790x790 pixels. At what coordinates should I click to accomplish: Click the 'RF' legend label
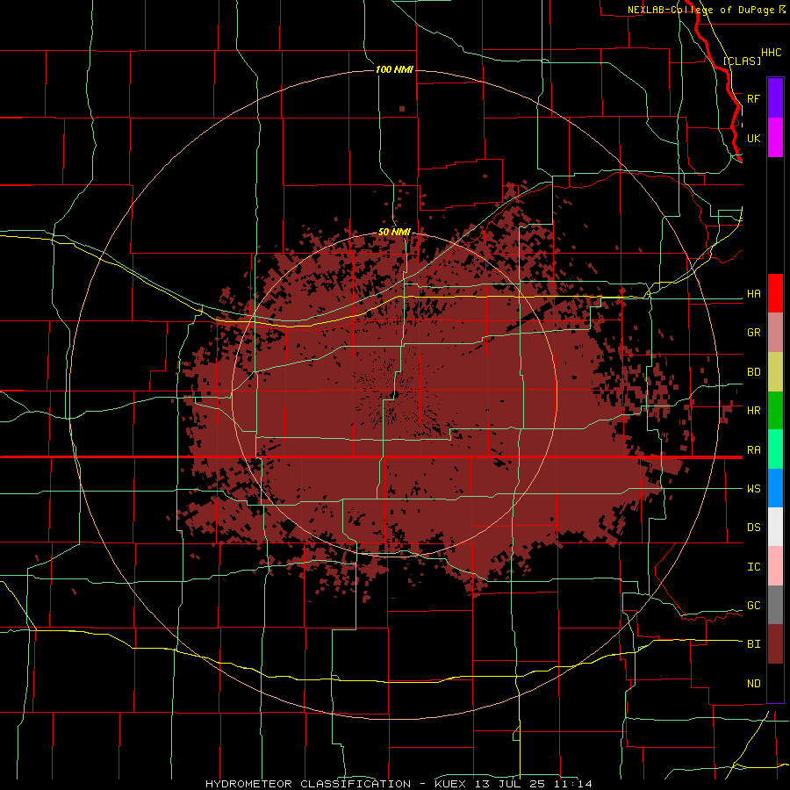pyautogui.click(x=753, y=98)
